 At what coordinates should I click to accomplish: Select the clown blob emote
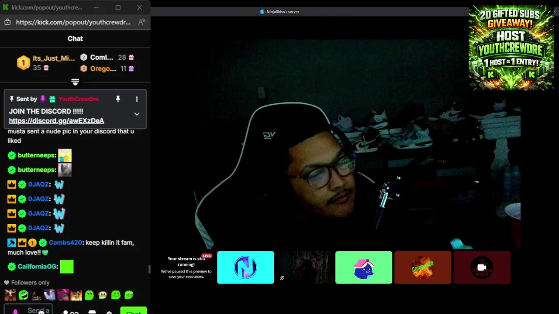pyautogui.click(x=102, y=295)
